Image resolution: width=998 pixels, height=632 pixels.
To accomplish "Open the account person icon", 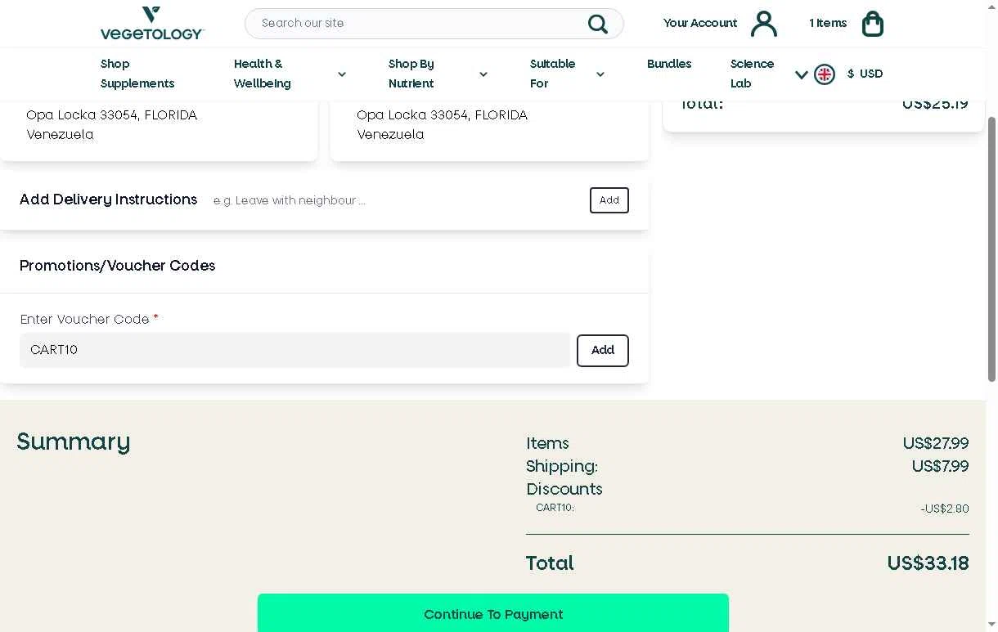I will [x=764, y=24].
